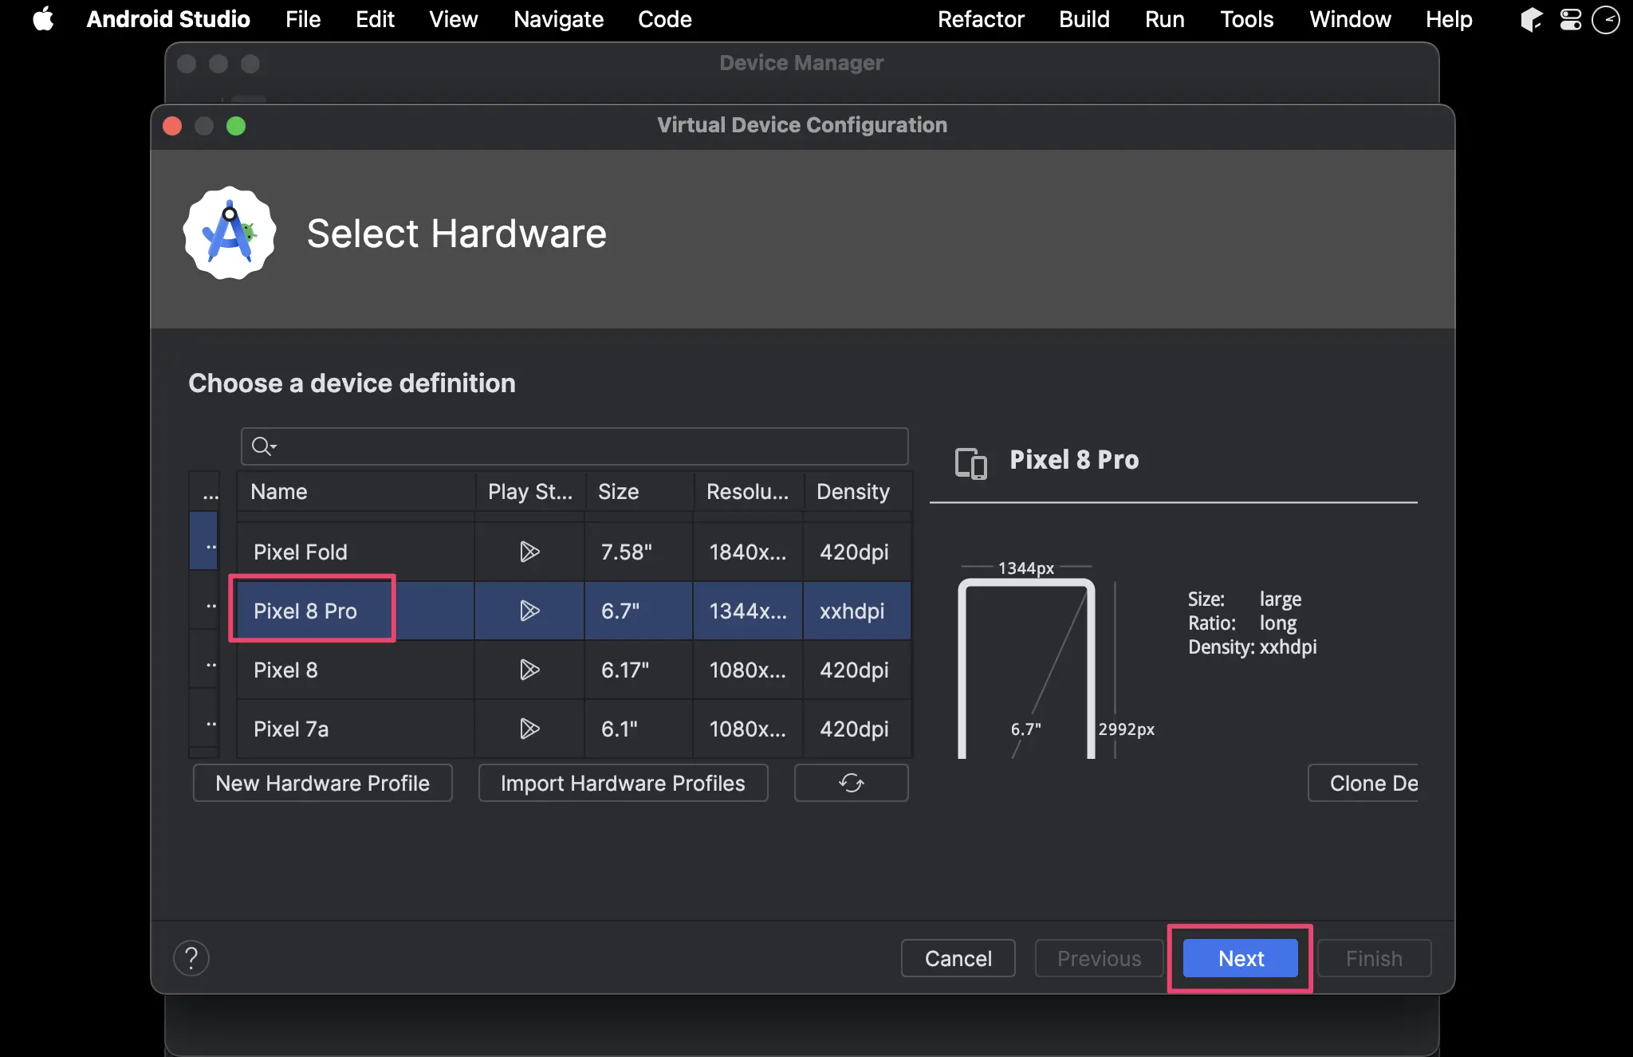Open the Android Studio app menu

[168, 19]
